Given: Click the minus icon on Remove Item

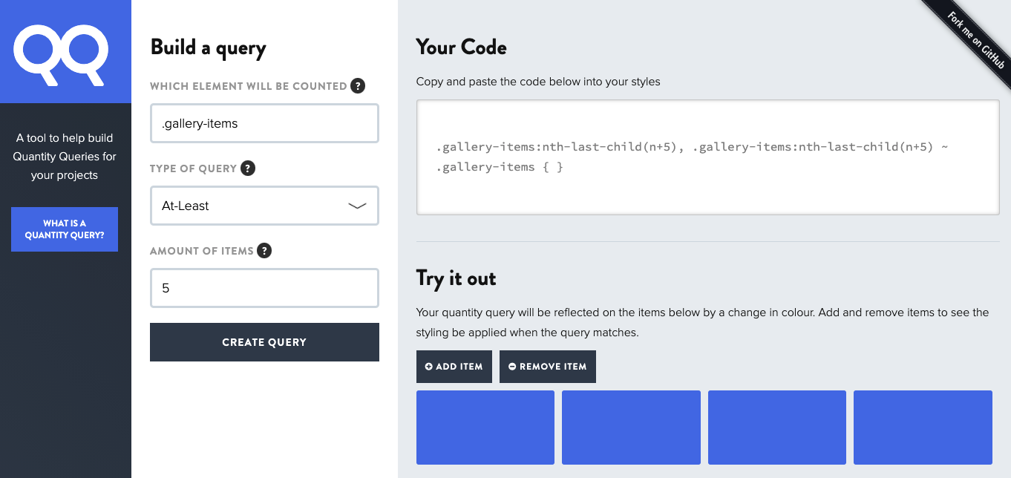Looking at the screenshot, I should click(x=511, y=367).
